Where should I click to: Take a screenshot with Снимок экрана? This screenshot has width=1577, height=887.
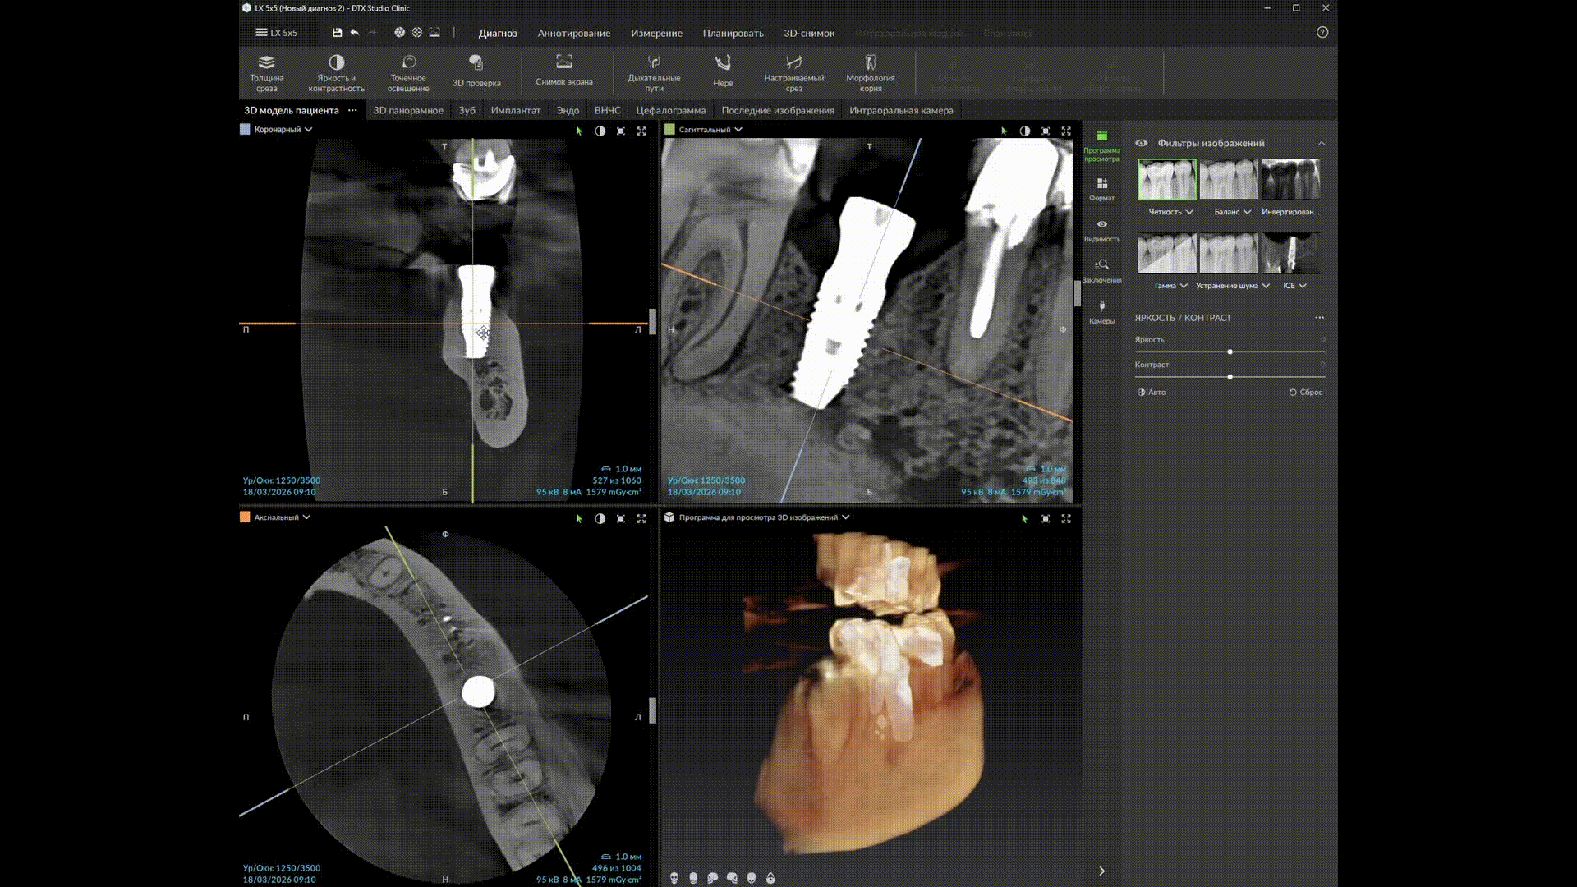point(563,71)
